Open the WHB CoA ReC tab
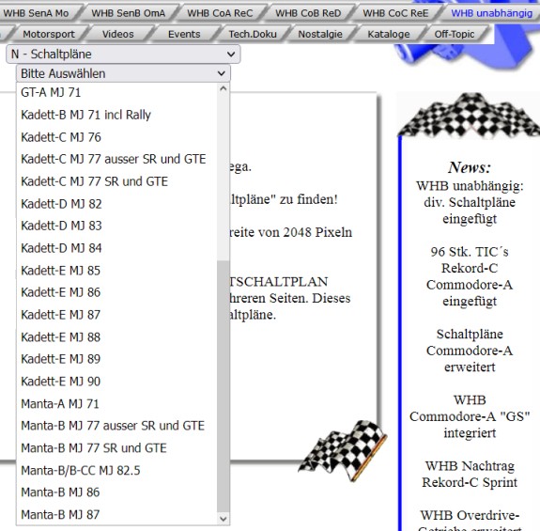This screenshot has height=531, width=540. point(220,13)
